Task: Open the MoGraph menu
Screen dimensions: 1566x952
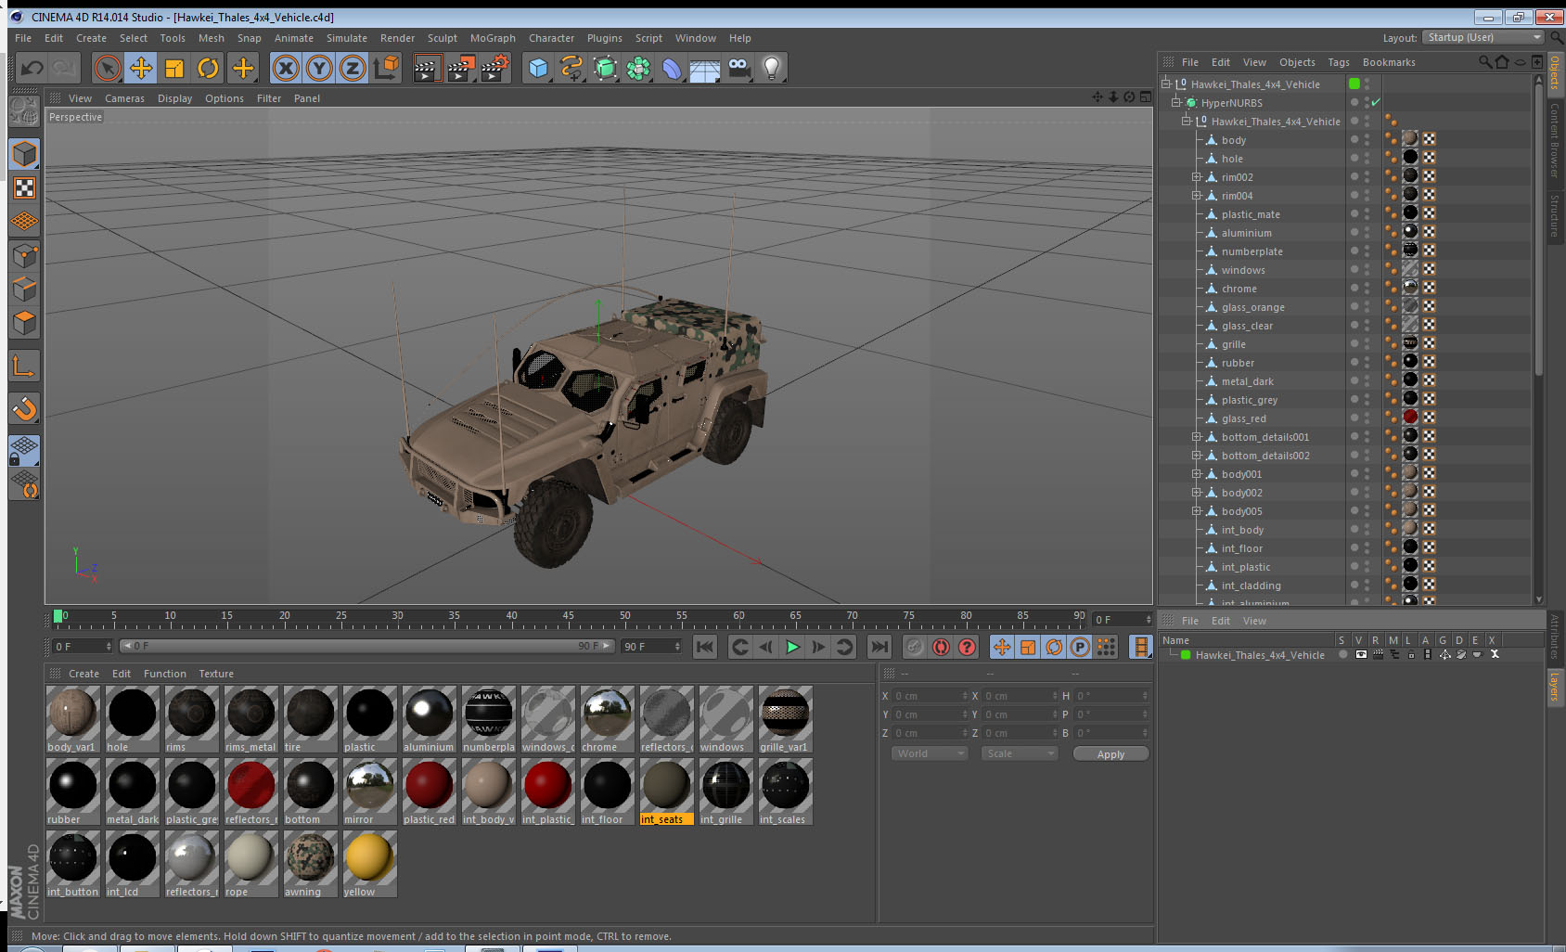Action: coord(493,38)
